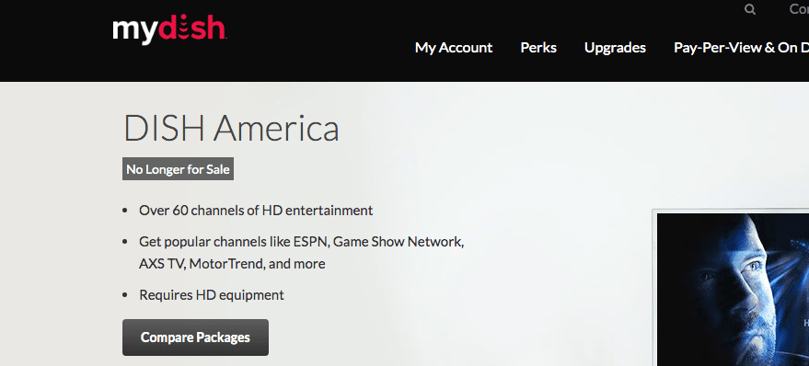Viewport: 809px width, 366px height.
Task: Click the TV screen image of man's face
Action: point(733,290)
